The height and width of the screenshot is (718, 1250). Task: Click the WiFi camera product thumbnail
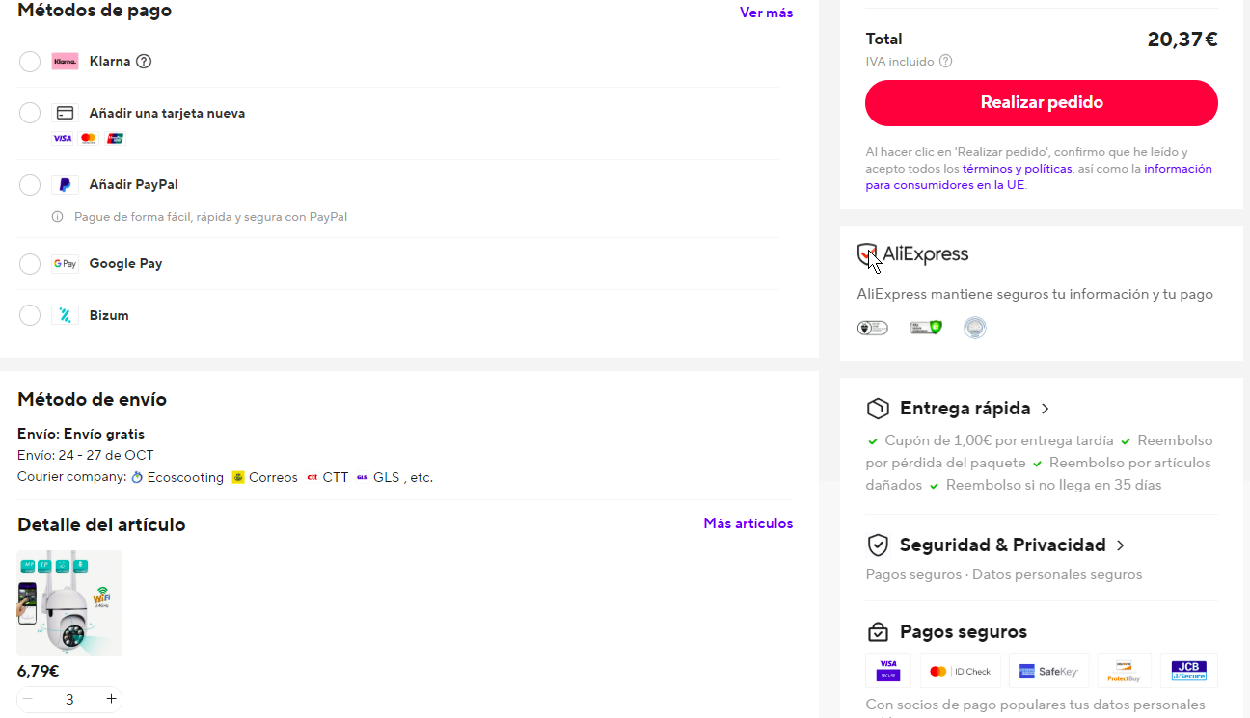[x=69, y=603]
